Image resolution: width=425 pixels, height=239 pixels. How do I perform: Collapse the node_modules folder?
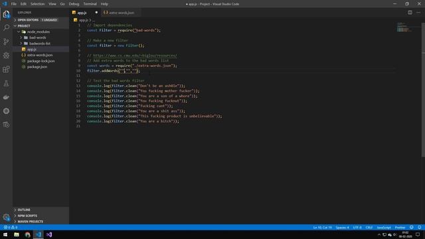pos(41,32)
